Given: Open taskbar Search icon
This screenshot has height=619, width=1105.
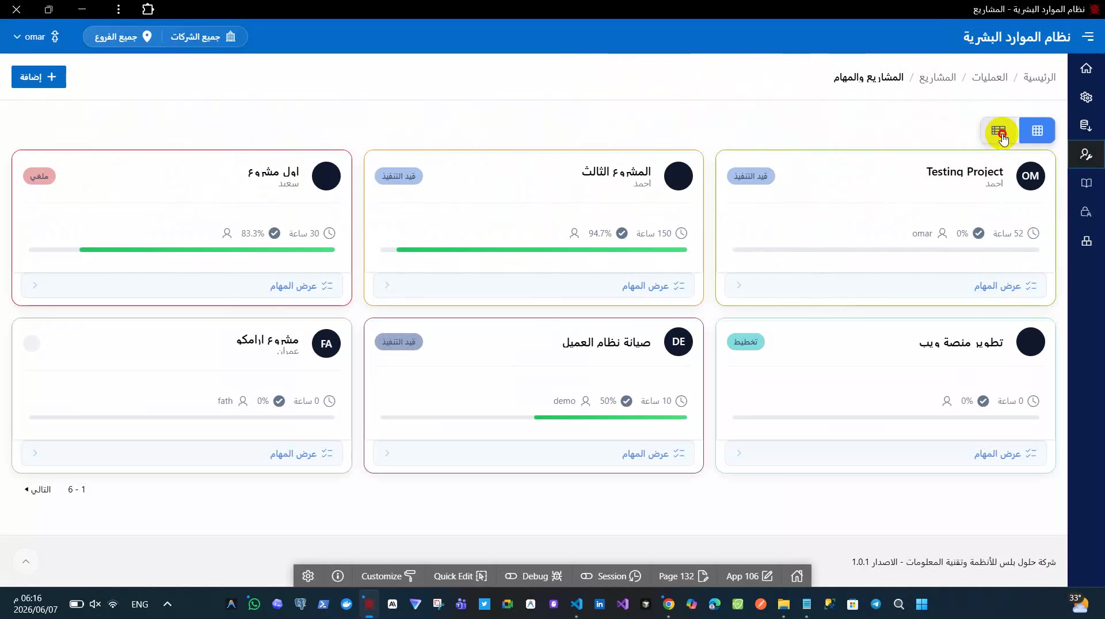Looking at the screenshot, I should tap(898, 604).
